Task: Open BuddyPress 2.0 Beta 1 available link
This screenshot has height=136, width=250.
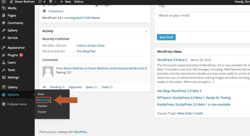Action: click(194, 105)
